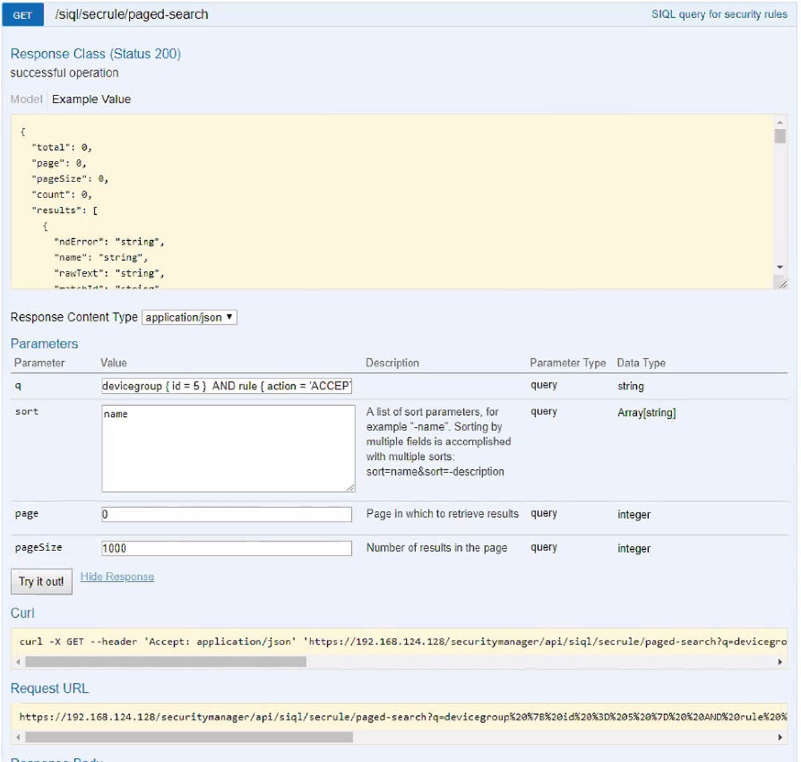Screen dimensions: 801x762
Task: Click the Request URL section heading
Action: [49, 689]
